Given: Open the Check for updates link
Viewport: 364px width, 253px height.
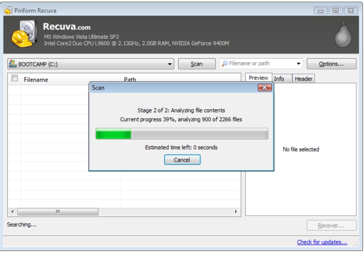Looking at the screenshot, I should (x=322, y=242).
